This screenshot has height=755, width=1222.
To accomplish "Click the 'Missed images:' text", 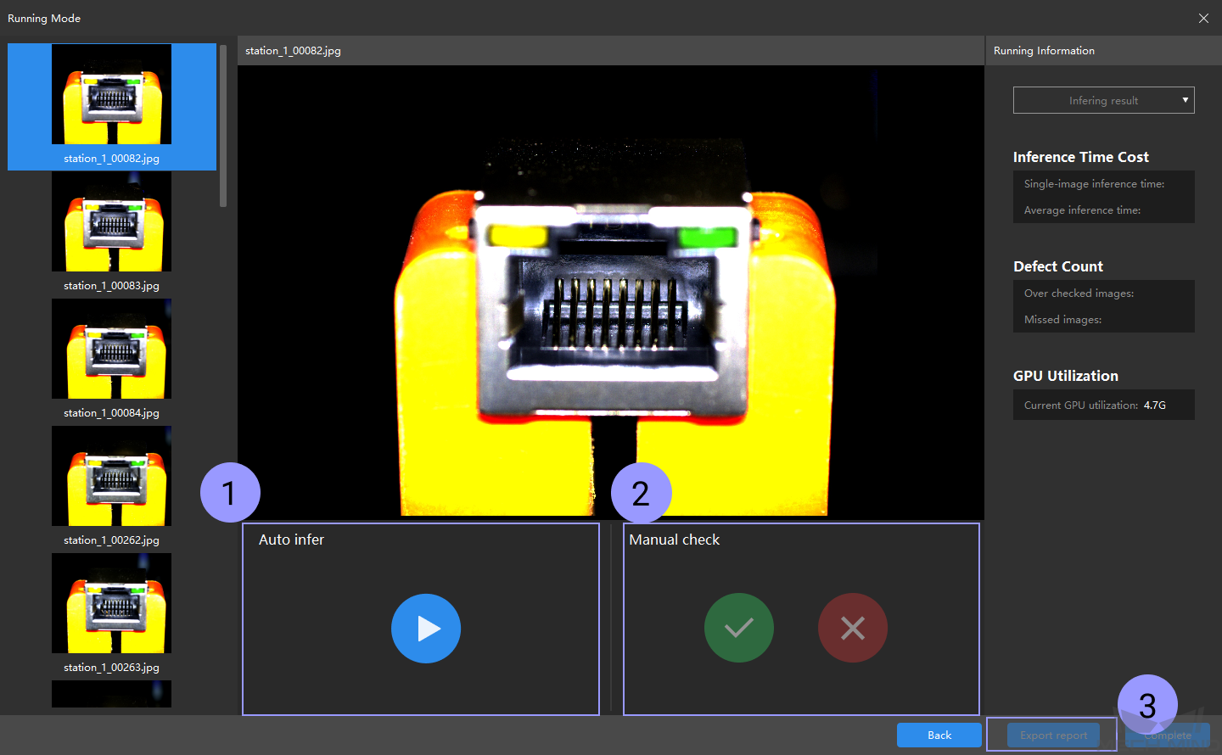I will click(x=1062, y=319).
